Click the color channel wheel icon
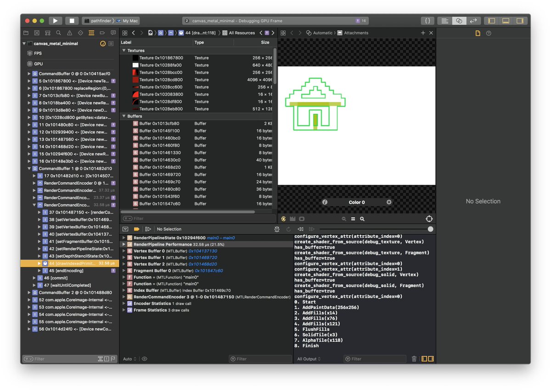 click(284, 219)
